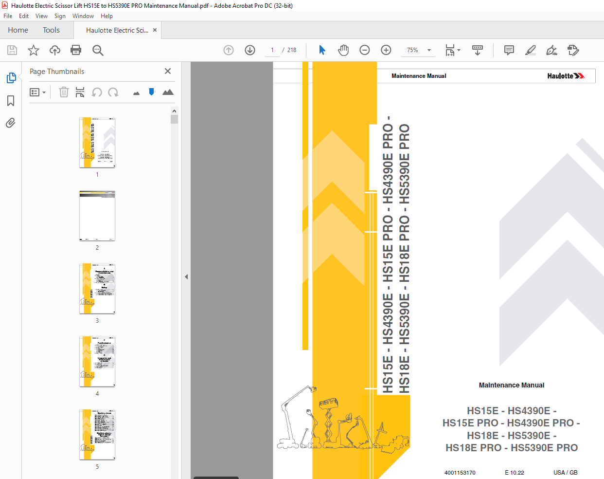604x479 pixels.
Task: Delete selected page with trash icon
Action: point(64,92)
